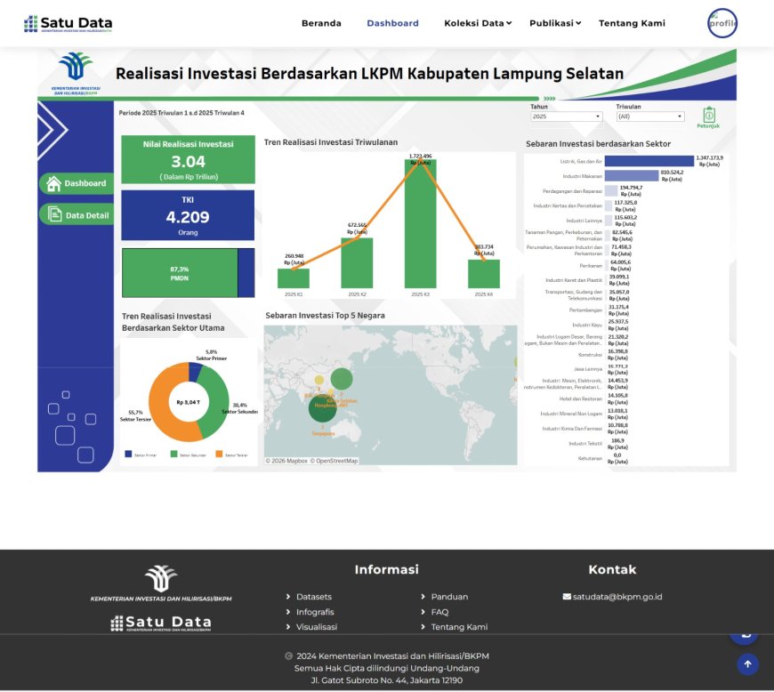Expand the Koleksi Data menu
This screenshot has width=774, height=692.
pos(478,23)
